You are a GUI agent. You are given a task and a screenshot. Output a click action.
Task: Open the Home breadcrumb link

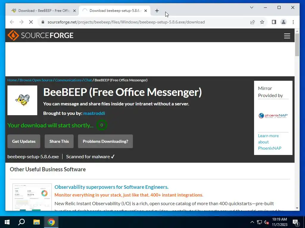[x=12, y=80]
